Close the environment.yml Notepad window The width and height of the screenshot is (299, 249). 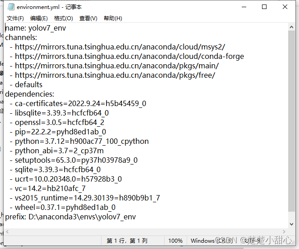coord(285,7)
